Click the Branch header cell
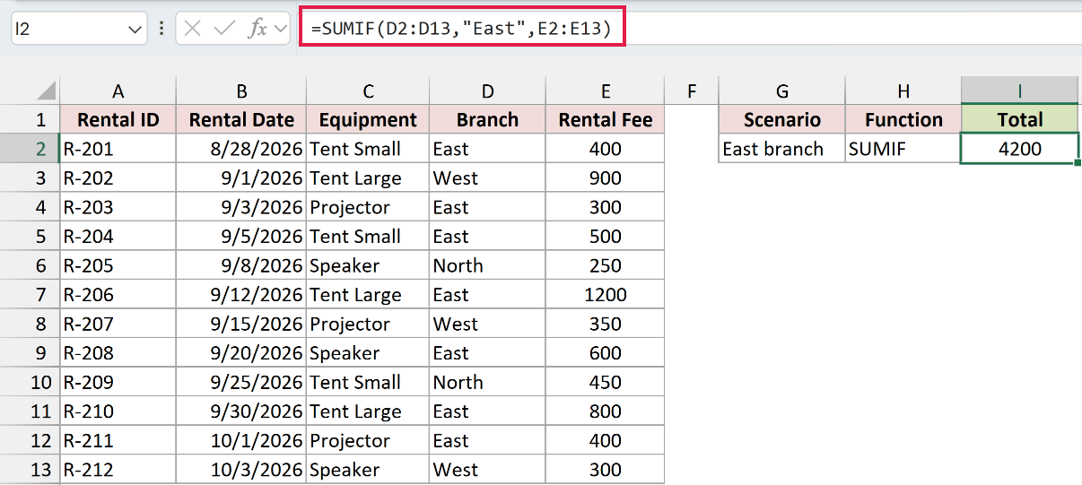The height and width of the screenshot is (485, 1082). 487,119
